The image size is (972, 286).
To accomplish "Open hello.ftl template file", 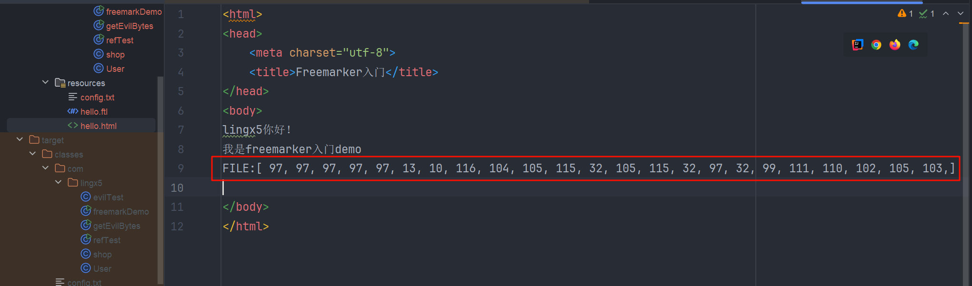I will (x=94, y=111).
